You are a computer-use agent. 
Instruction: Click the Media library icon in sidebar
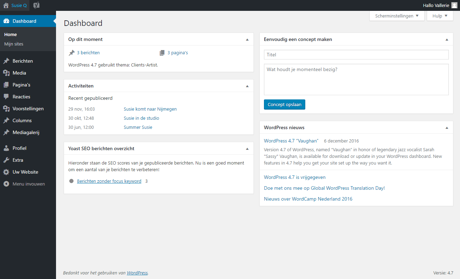[6, 73]
